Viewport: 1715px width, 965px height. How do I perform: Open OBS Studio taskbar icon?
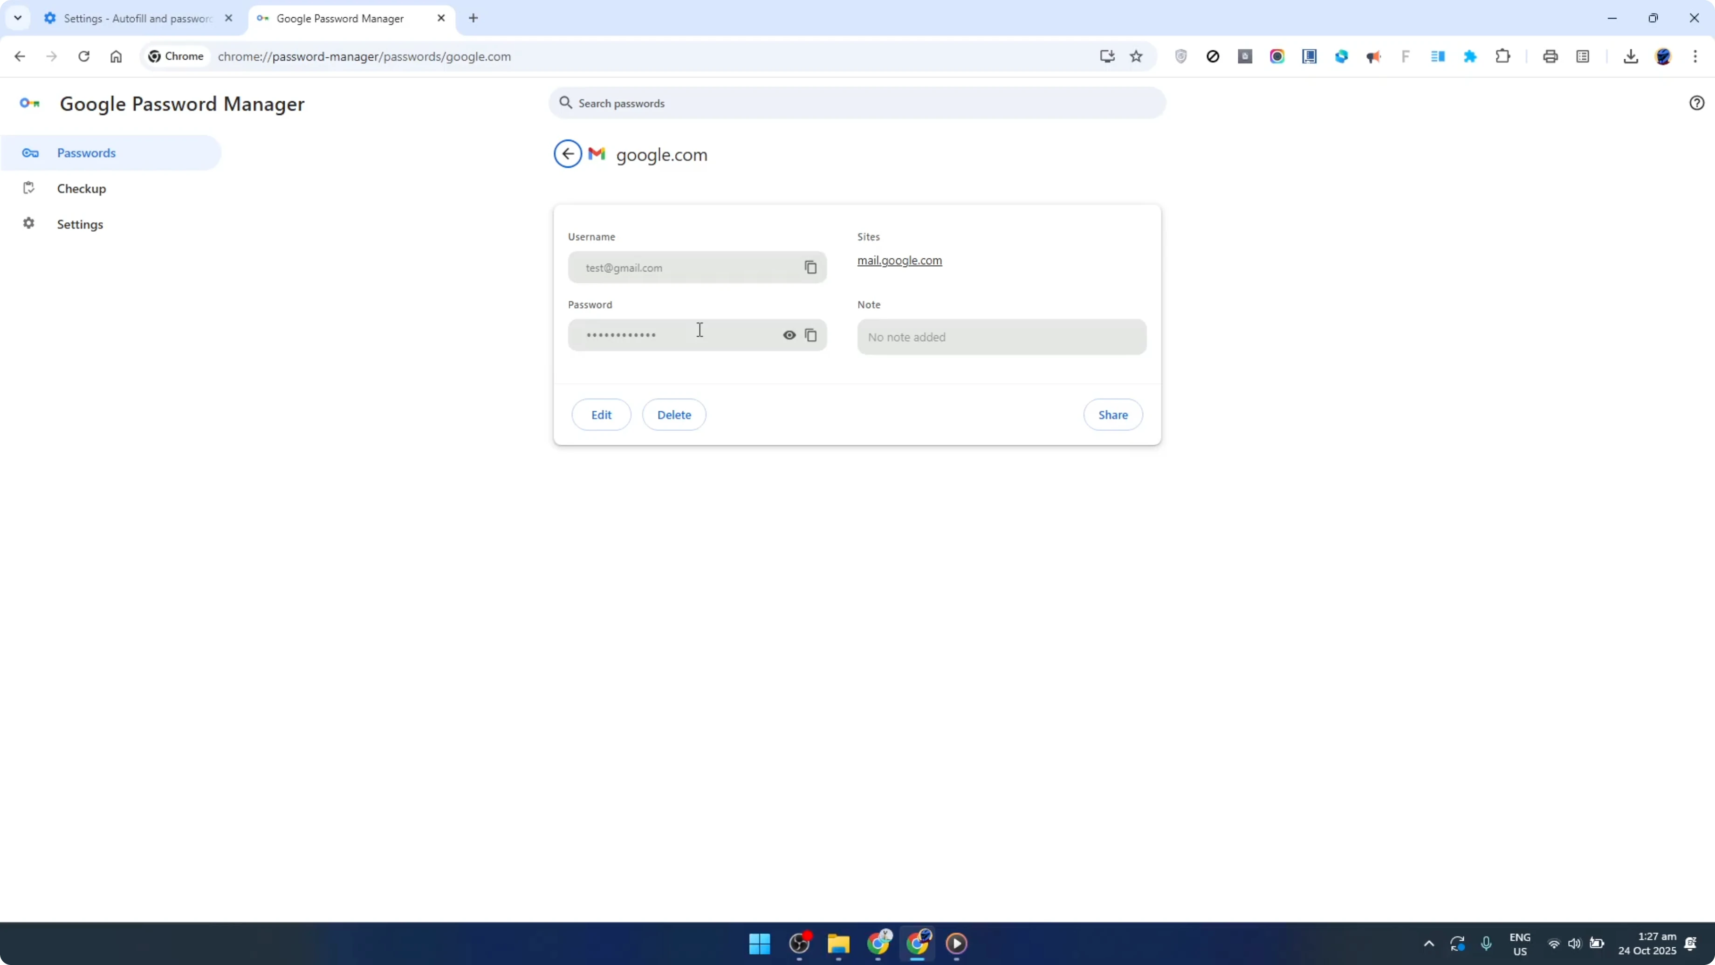tap(799, 943)
